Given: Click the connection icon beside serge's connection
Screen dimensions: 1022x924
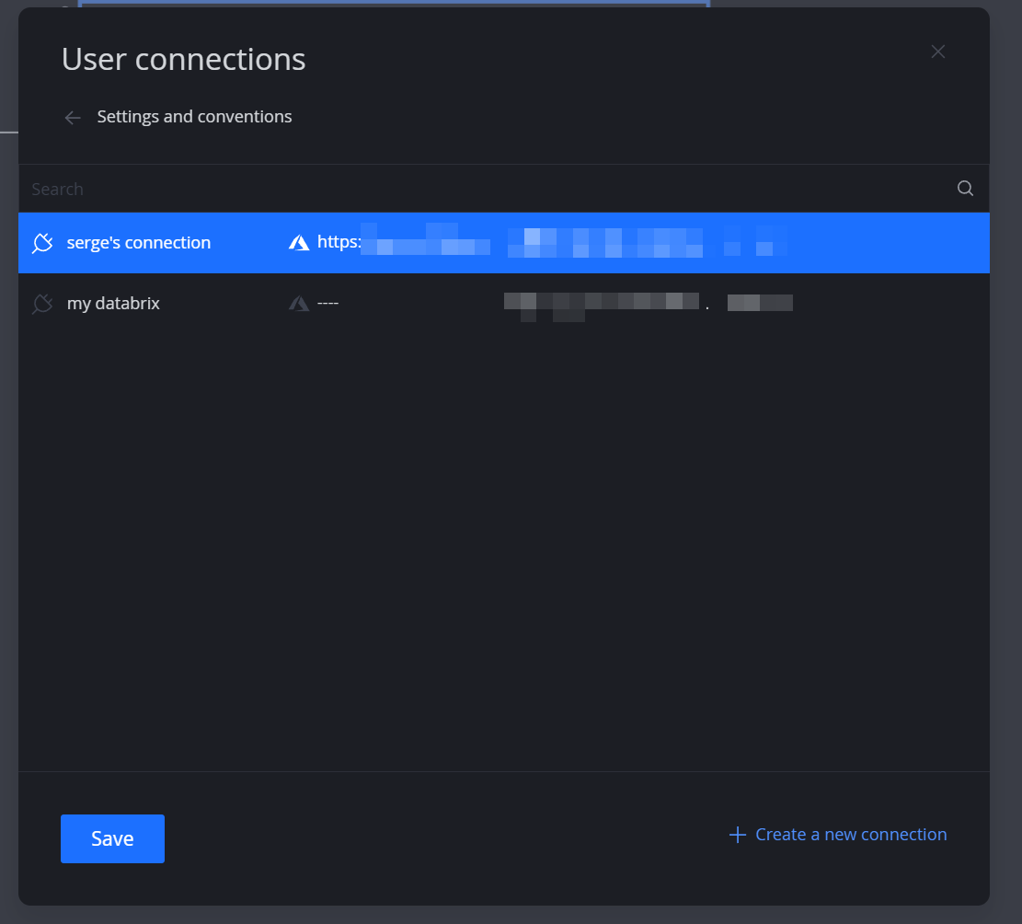Looking at the screenshot, I should [42, 242].
